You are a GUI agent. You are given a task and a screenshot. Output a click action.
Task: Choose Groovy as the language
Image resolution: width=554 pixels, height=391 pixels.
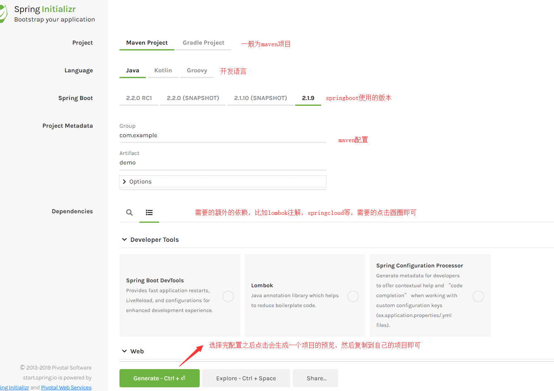[197, 70]
